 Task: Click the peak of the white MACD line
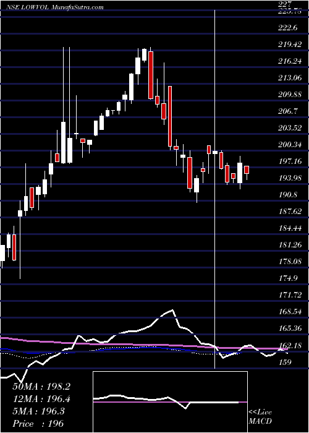click(173, 310)
